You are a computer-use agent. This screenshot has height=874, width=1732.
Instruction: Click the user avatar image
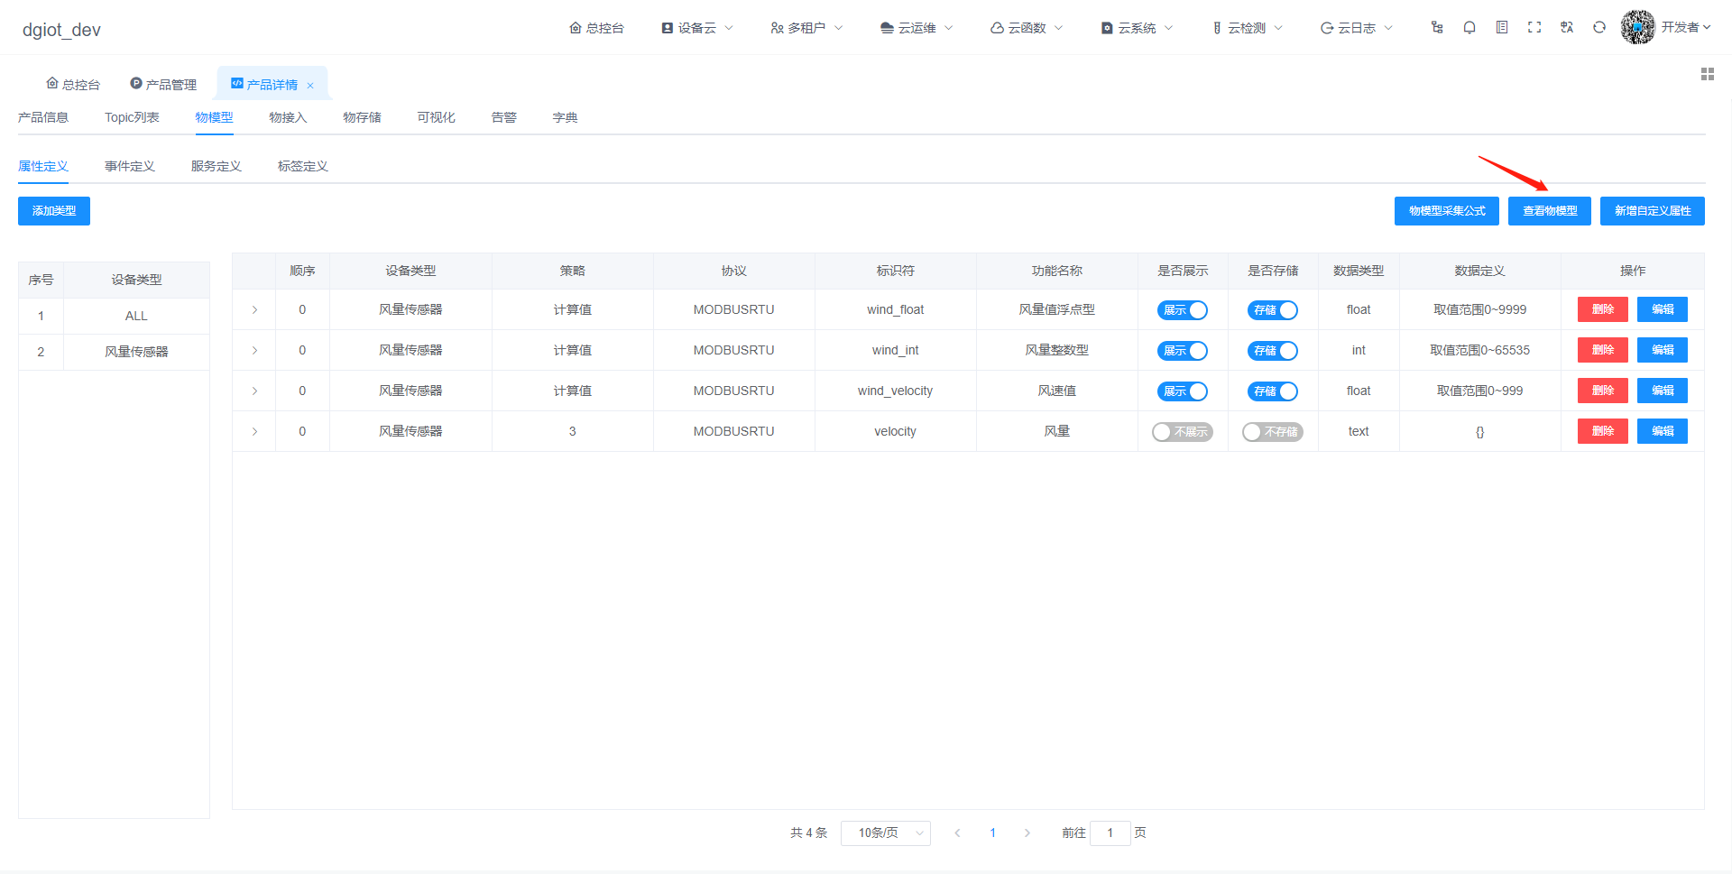tap(1637, 27)
